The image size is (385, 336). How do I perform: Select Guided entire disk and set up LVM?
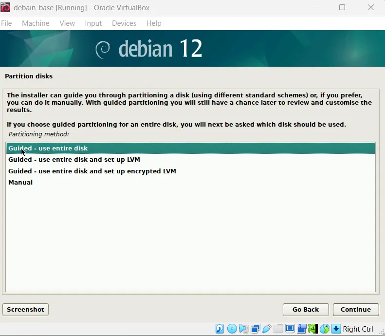tap(190, 160)
